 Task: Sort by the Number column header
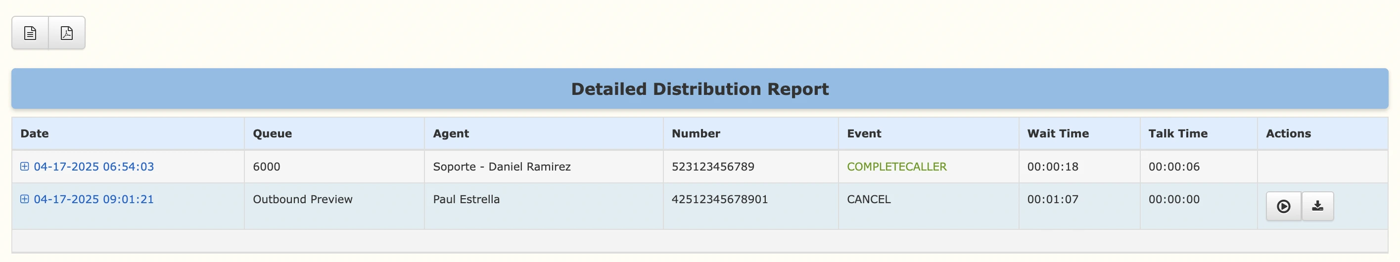click(x=696, y=133)
